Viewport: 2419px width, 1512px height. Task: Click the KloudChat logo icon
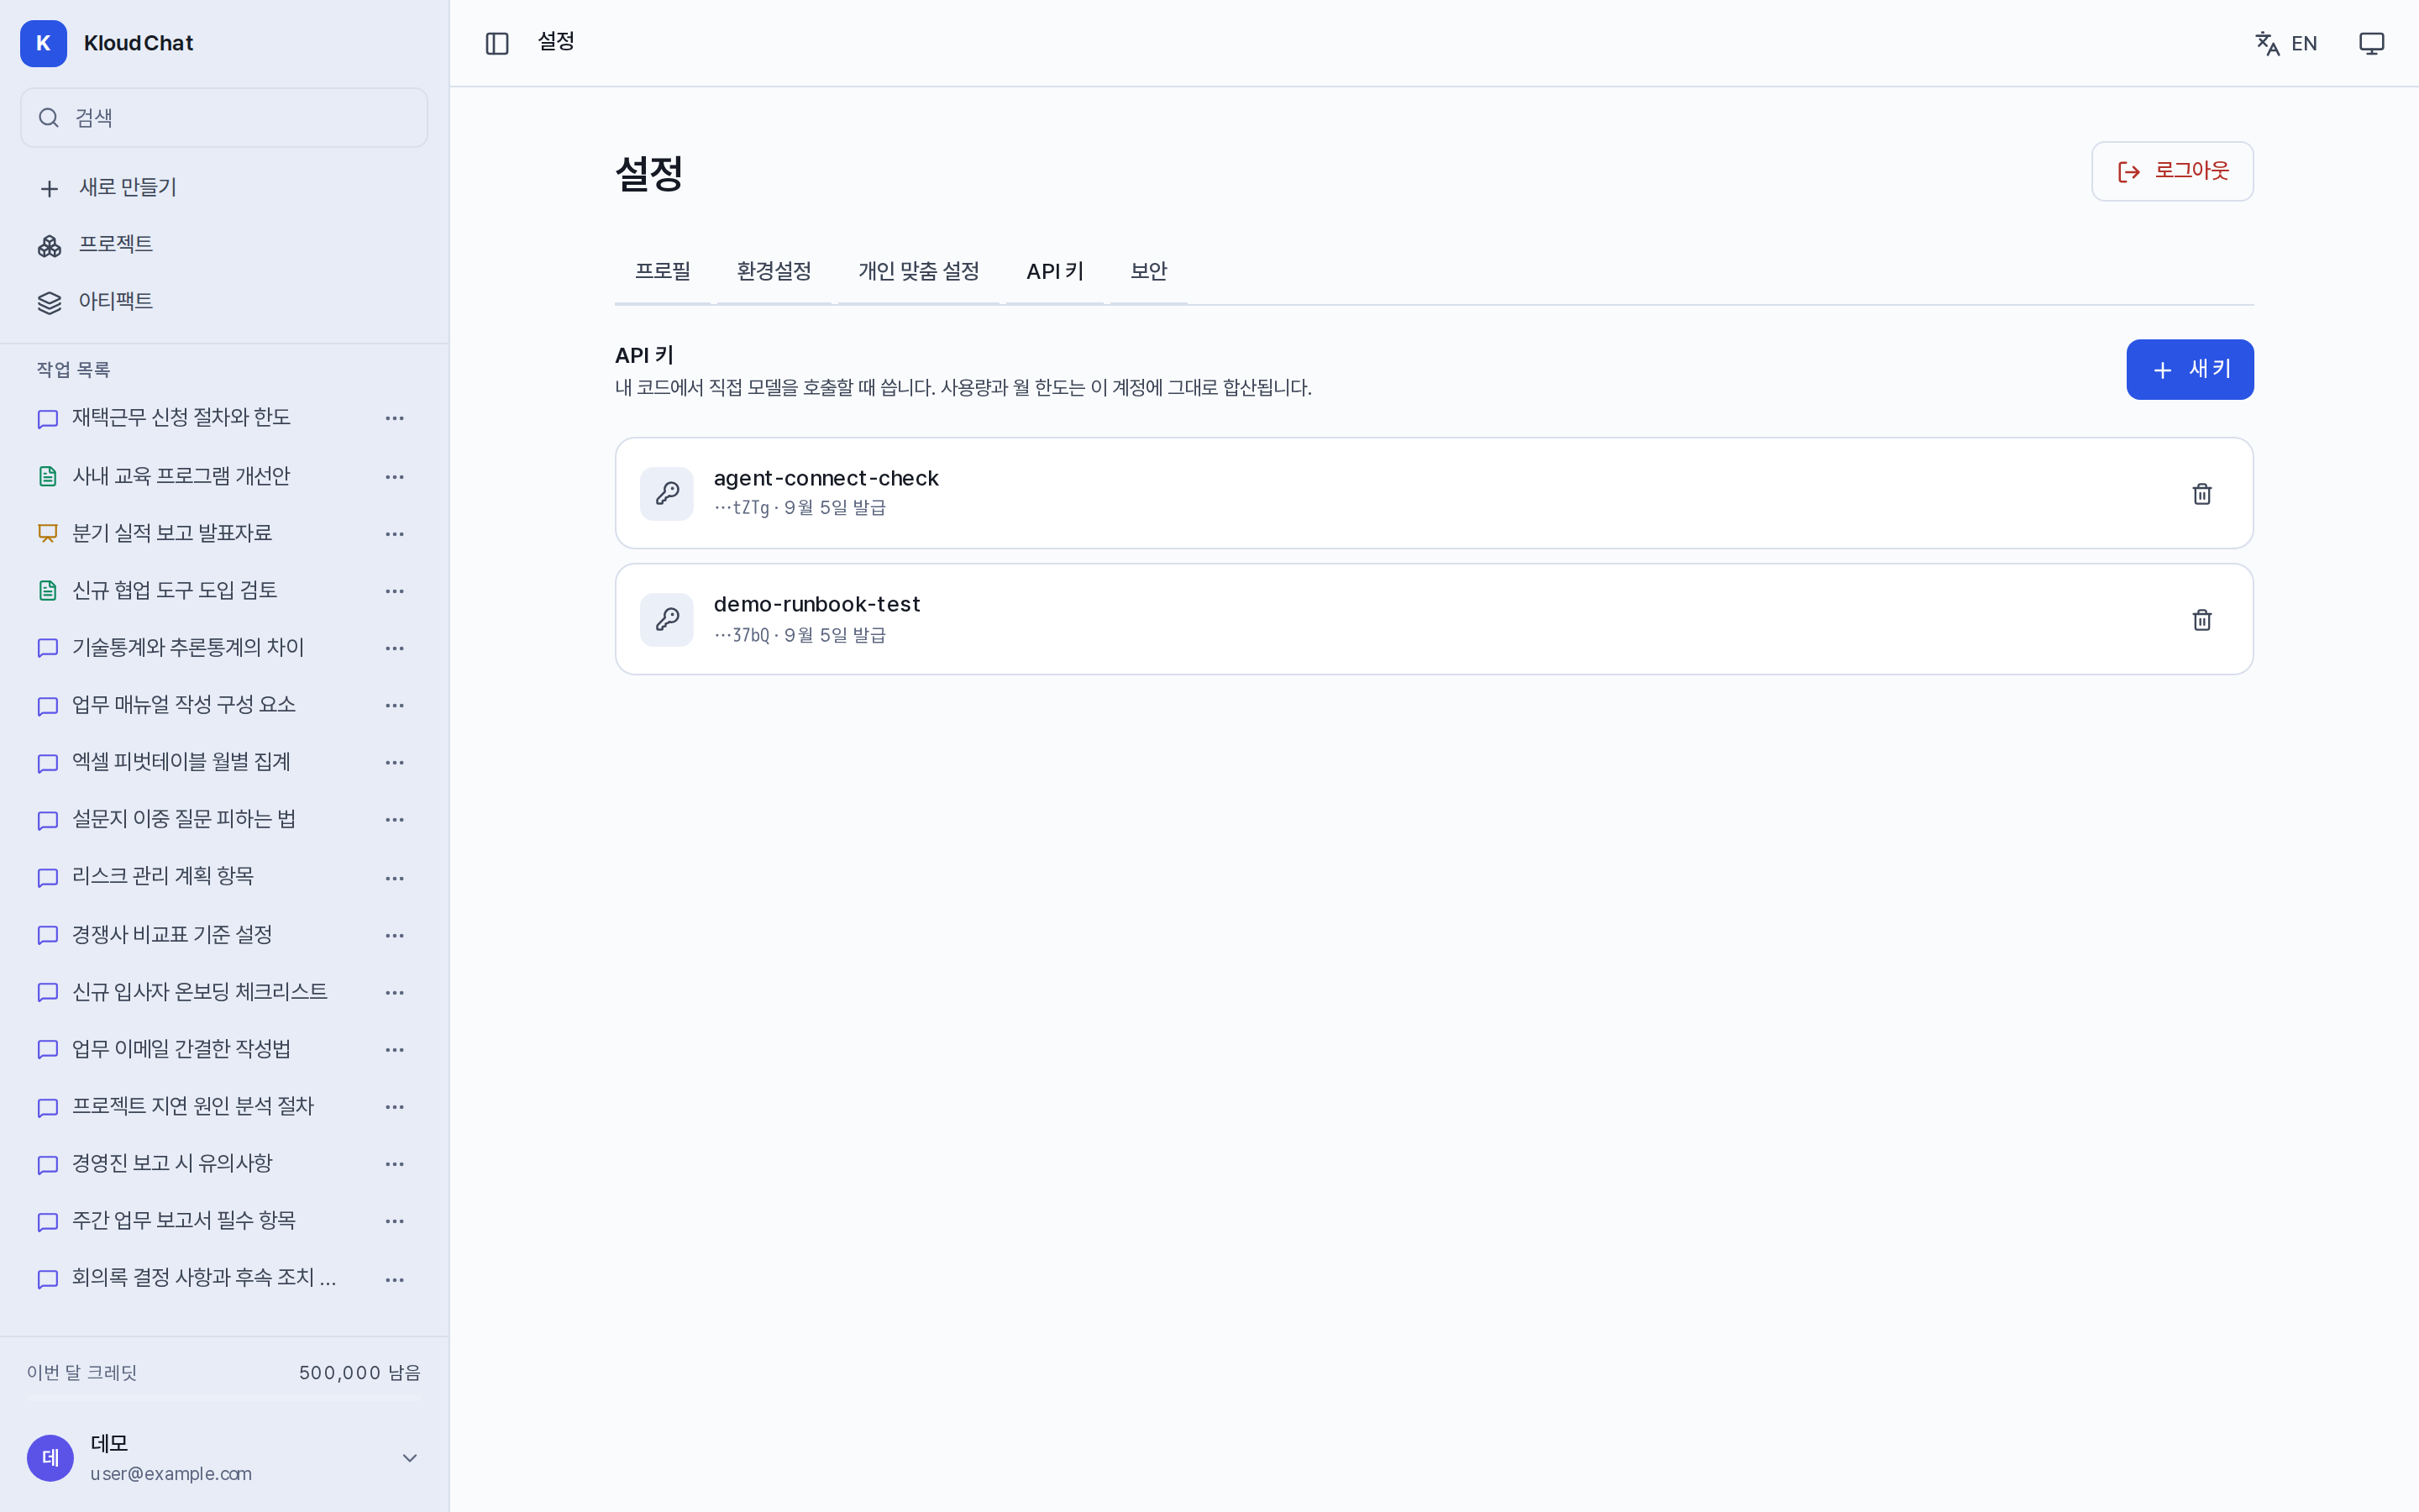(43, 43)
